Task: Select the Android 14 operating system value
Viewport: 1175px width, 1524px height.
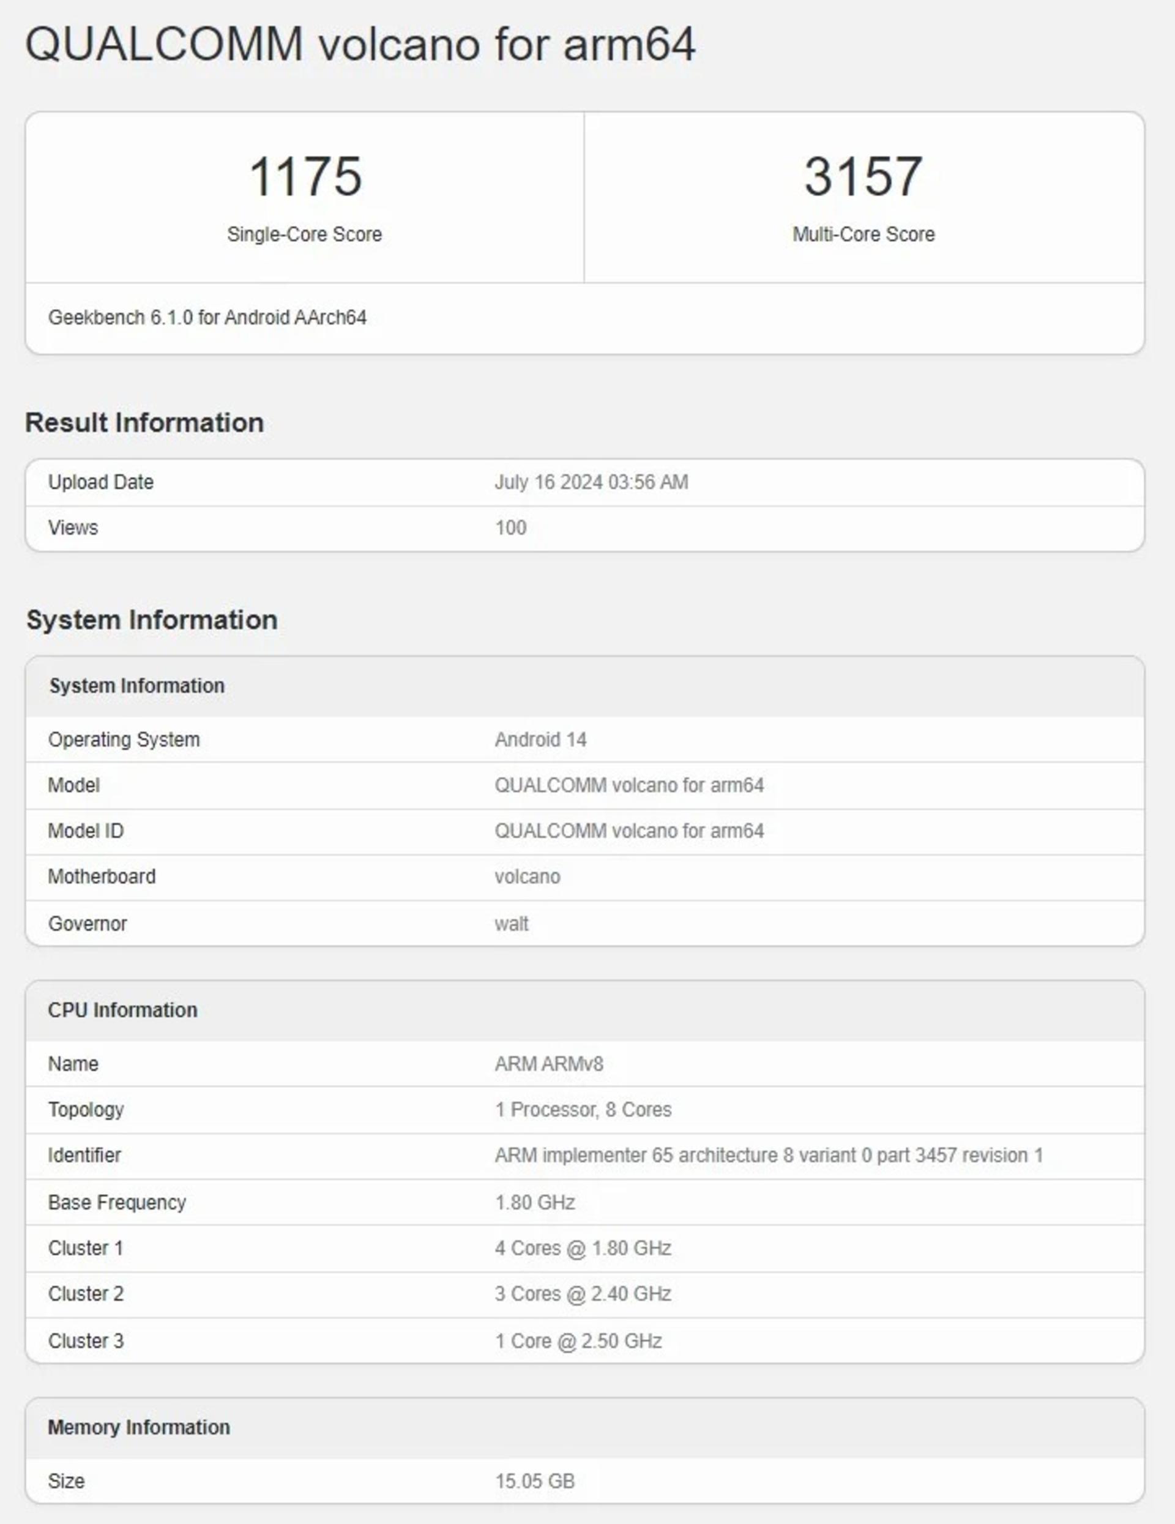Action: pos(541,740)
